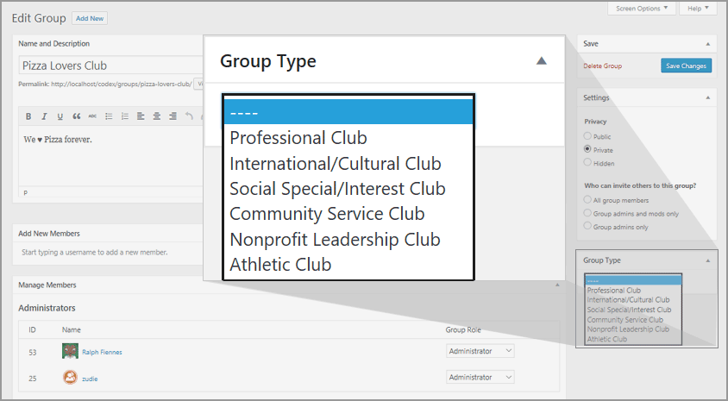Start a numbered list in the editor
728x401 pixels.
[x=125, y=116]
